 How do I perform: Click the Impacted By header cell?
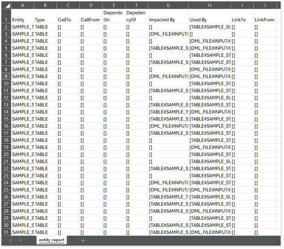click(168, 16)
